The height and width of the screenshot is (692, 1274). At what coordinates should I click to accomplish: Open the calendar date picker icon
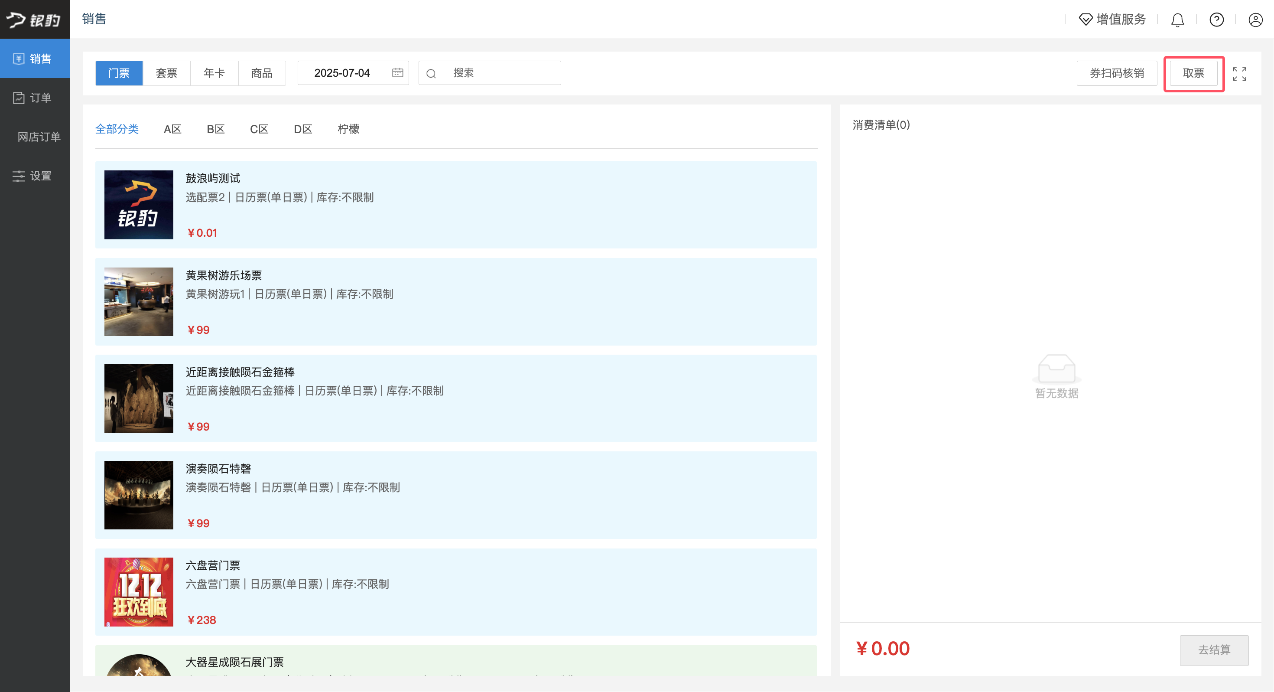point(398,73)
